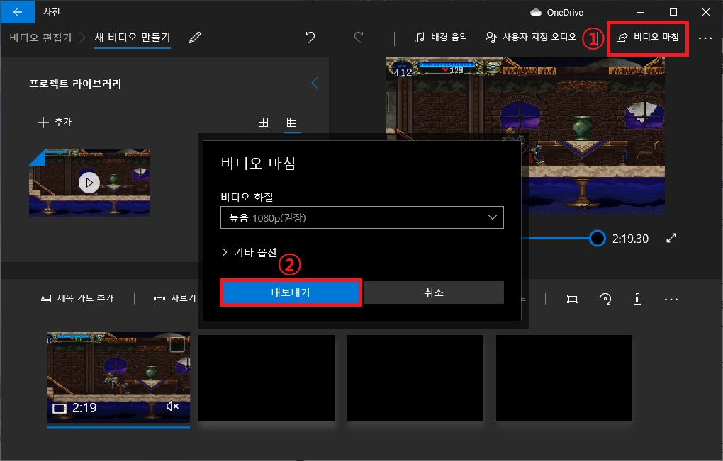Open storyboard more options ellipsis
The height and width of the screenshot is (461, 723).
(671, 300)
